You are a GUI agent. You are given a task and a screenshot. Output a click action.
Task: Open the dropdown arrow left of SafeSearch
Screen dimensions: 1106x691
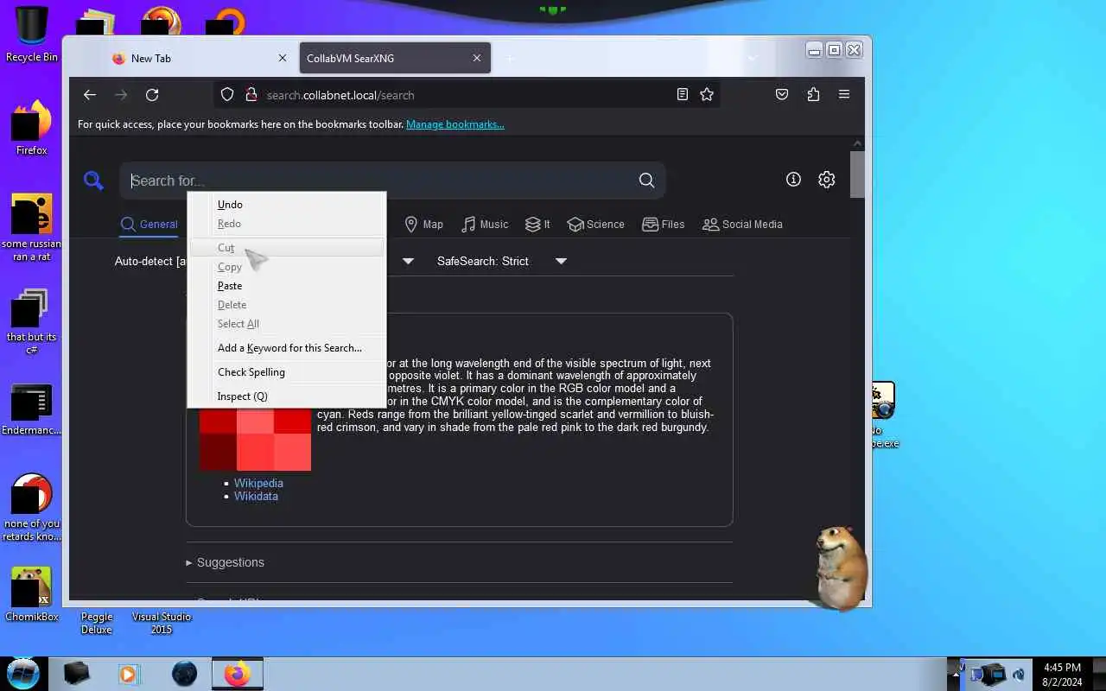tap(409, 261)
